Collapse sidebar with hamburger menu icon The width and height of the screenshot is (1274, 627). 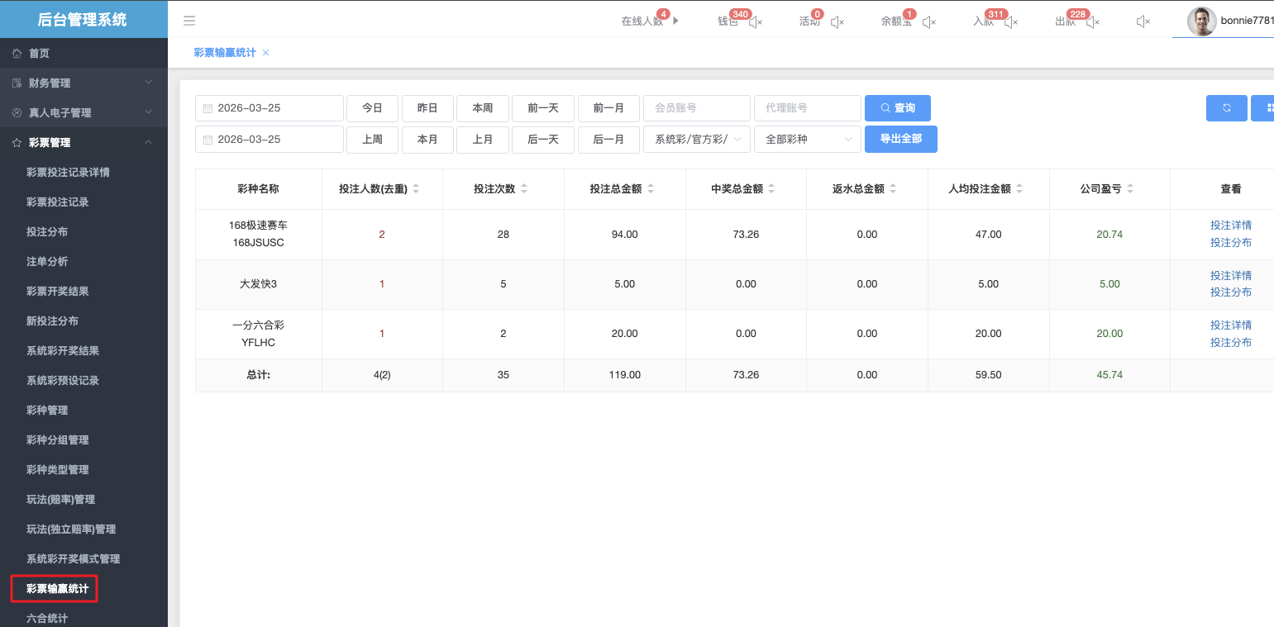pos(189,21)
